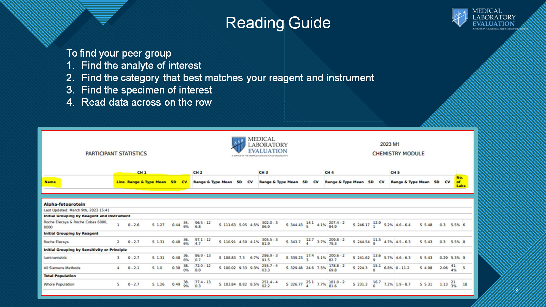Click the slide number 13
546x307 pixels.
click(515, 291)
